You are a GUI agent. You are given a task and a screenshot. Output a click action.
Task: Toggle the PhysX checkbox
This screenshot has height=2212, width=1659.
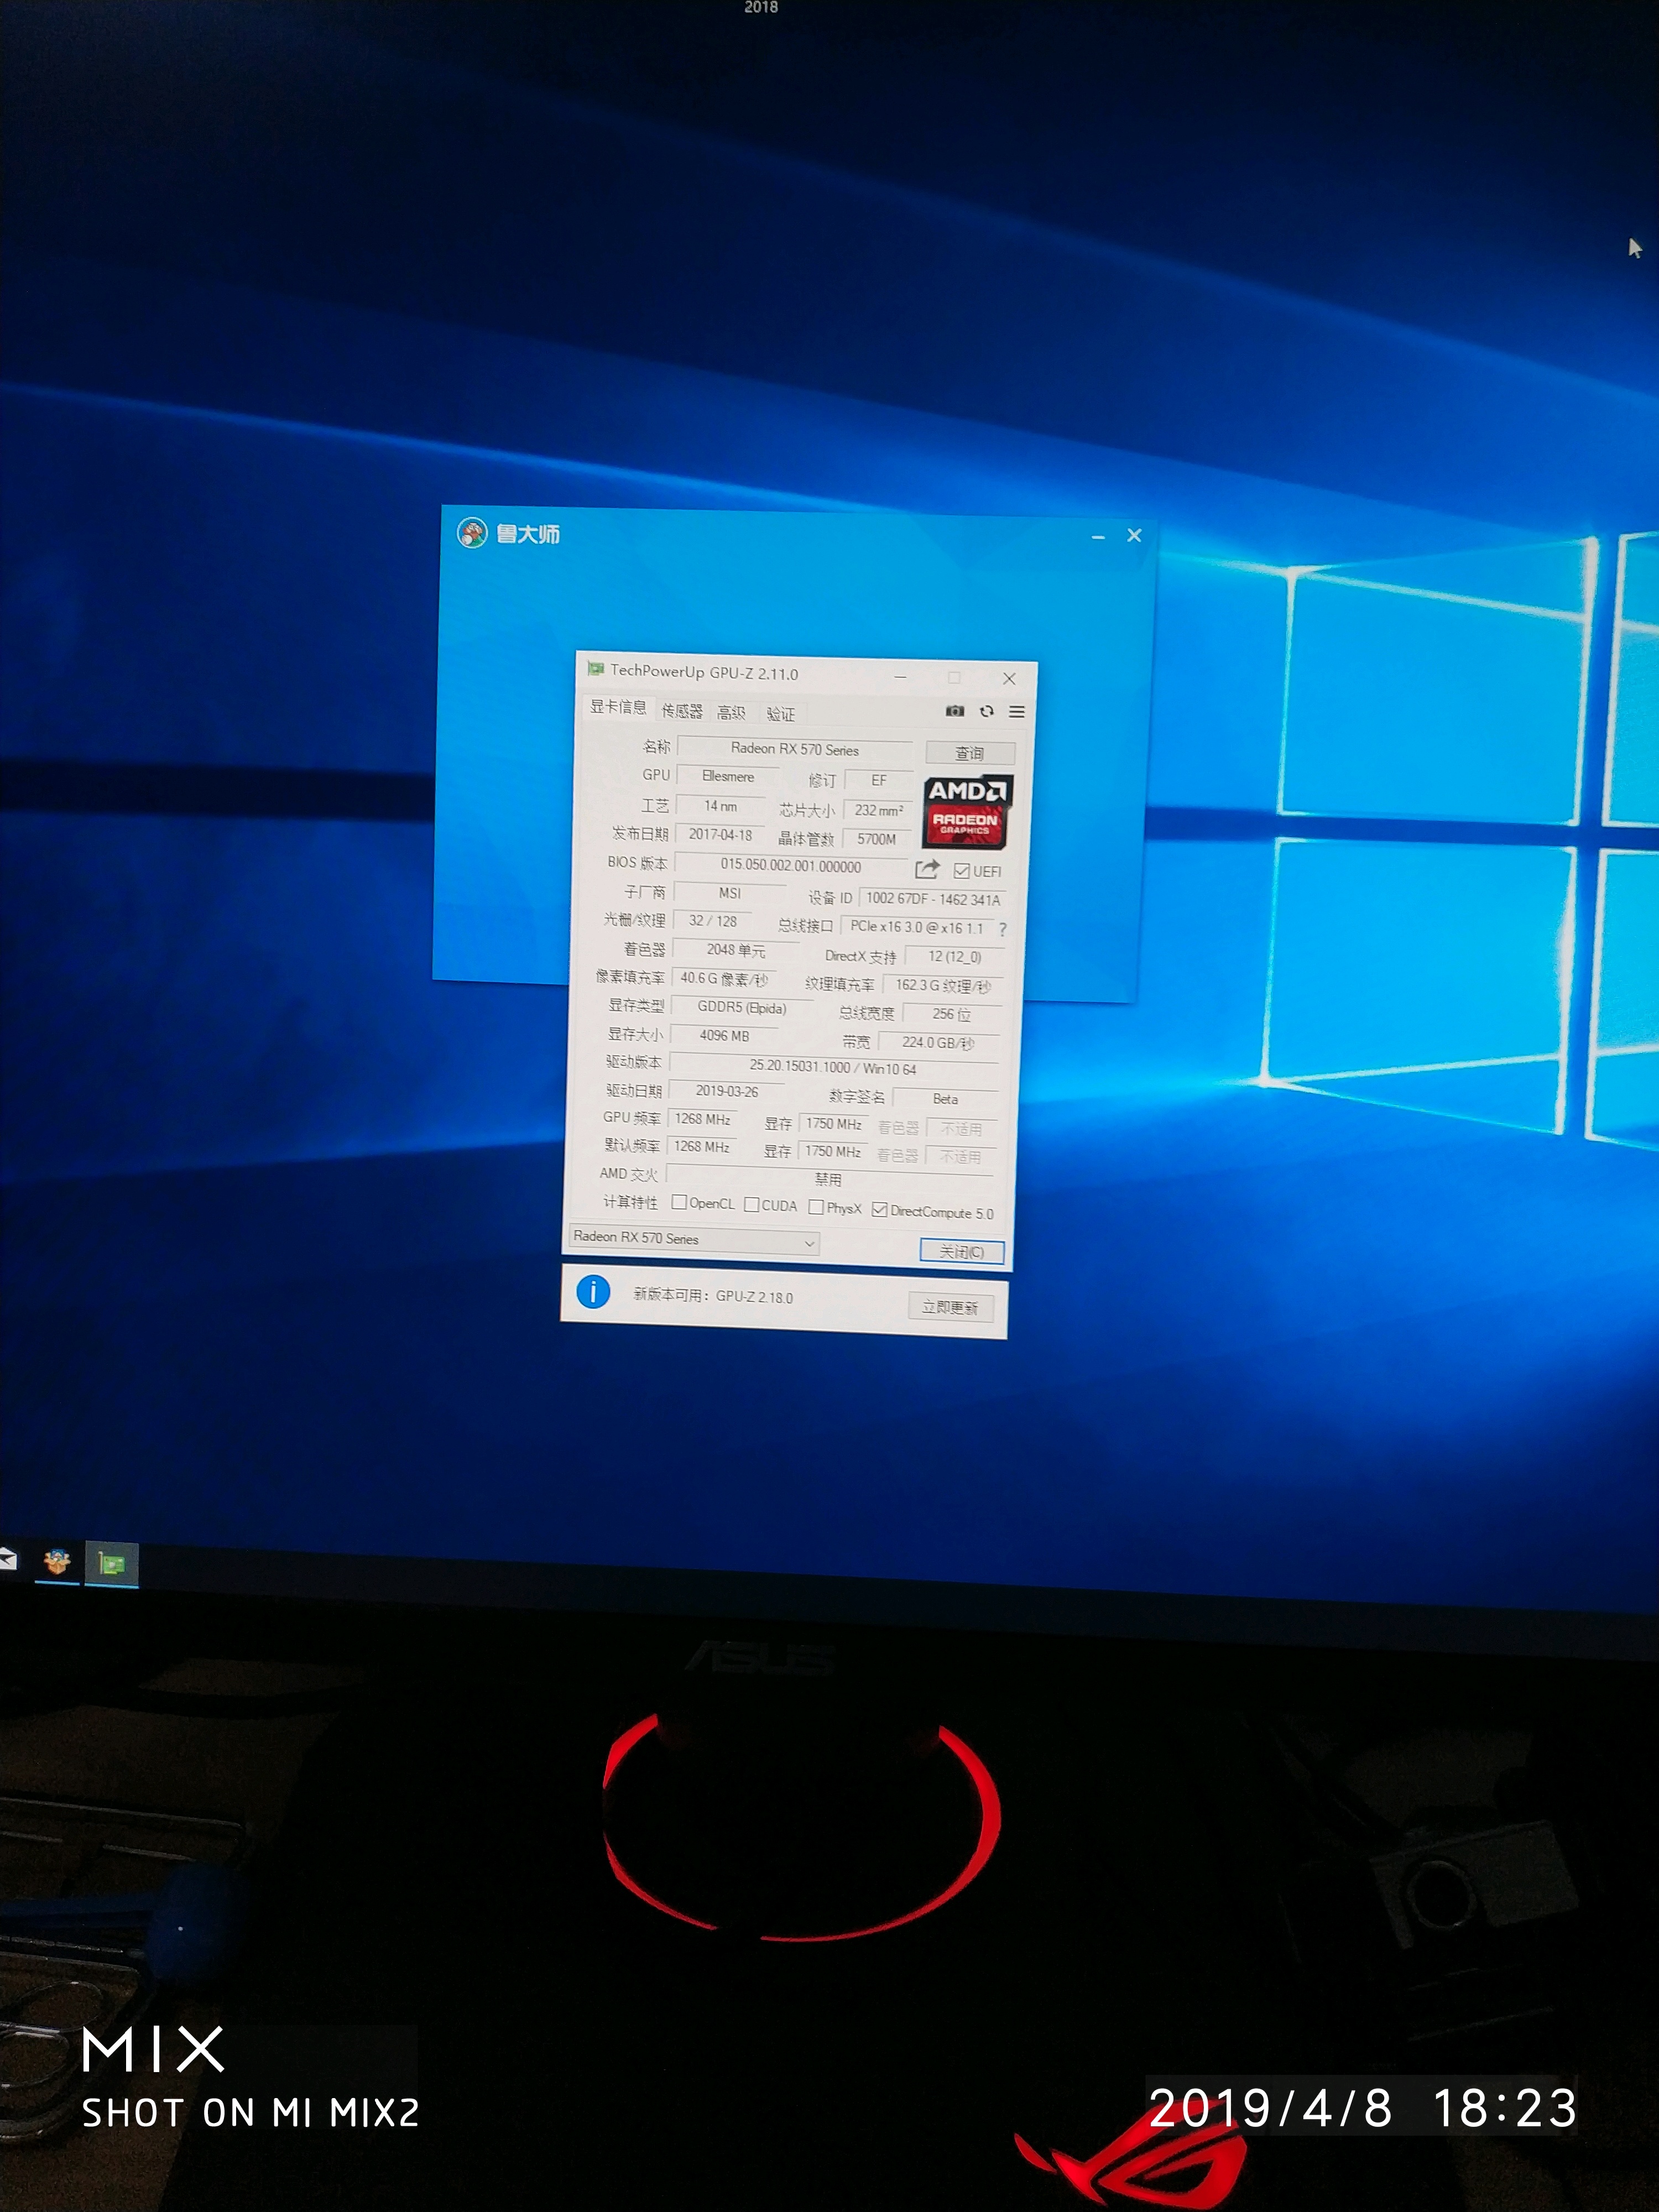click(x=816, y=1207)
